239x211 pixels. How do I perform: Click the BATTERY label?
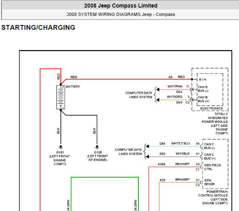(73, 87)
